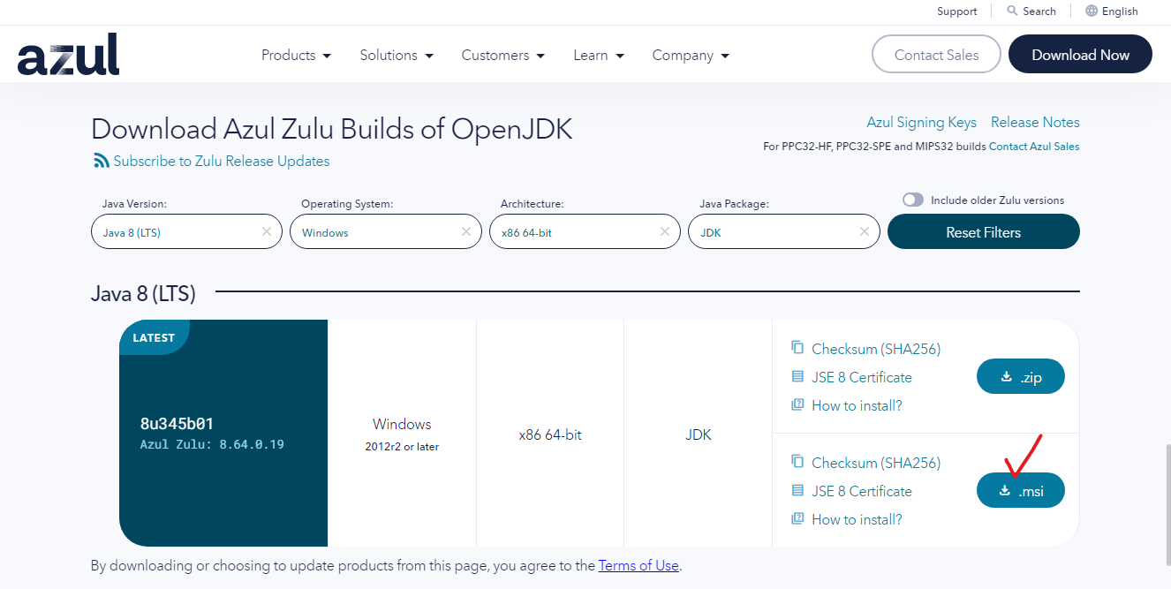Click help icon in .msi row

click(x=797, y=518)
